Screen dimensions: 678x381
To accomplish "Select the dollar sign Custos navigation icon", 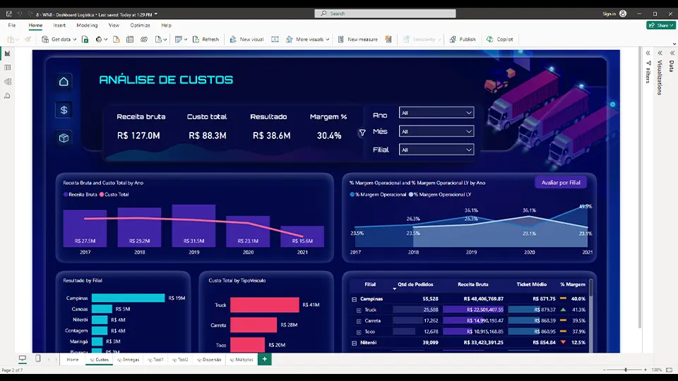I will pos(64,110).
